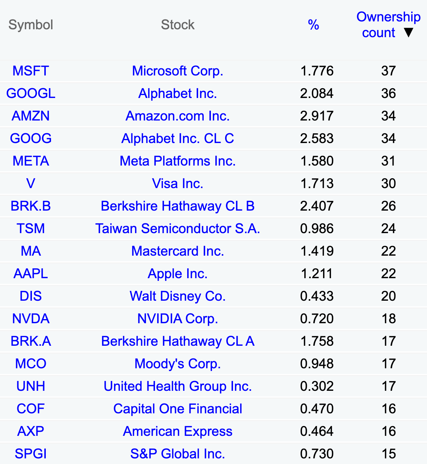Click the AAPL symbol link
Screen dimensions: 427x464
click(31, 273)
